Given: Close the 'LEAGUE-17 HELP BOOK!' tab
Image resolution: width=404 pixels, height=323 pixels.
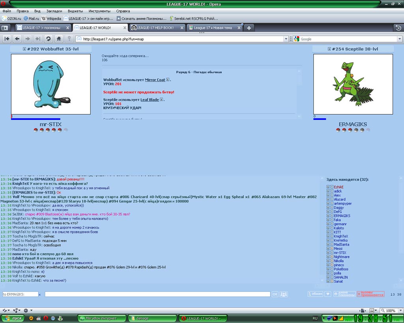Looking at the screenshot, I should click(182, 28).
